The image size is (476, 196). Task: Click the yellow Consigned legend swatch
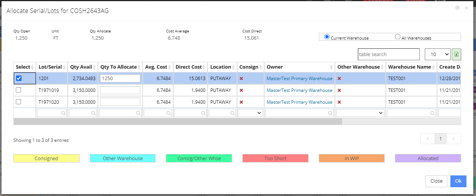(x=46, y=158)
